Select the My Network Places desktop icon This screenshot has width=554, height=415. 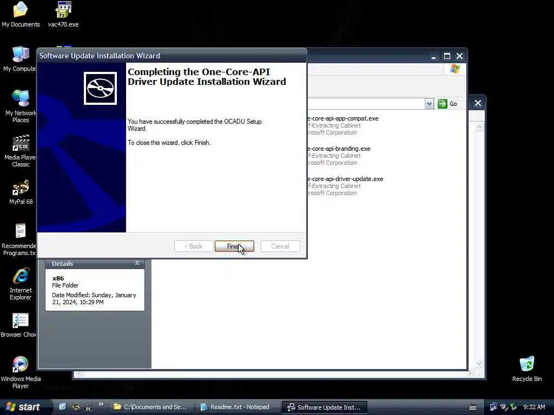pyautogui.click(x=21, y=106)
